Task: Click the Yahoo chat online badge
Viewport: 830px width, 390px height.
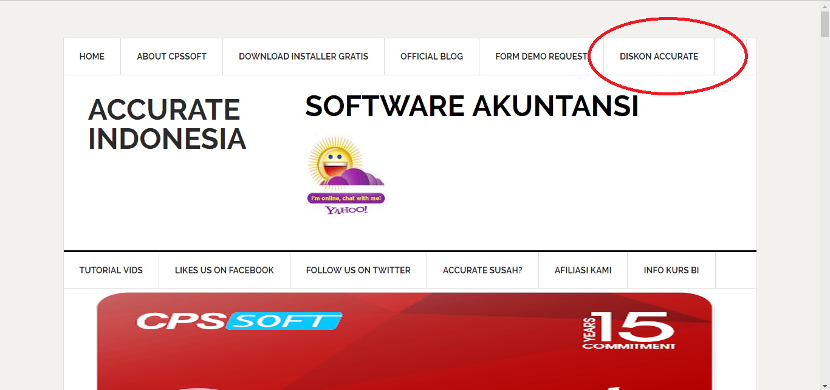Action: tap(346, 176)
